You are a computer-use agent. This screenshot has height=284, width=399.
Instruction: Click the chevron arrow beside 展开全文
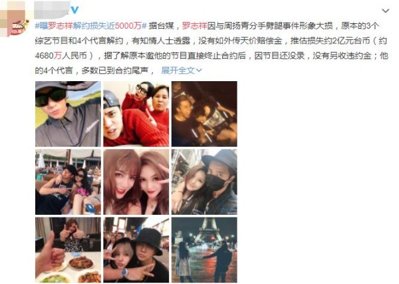(199, 71)
